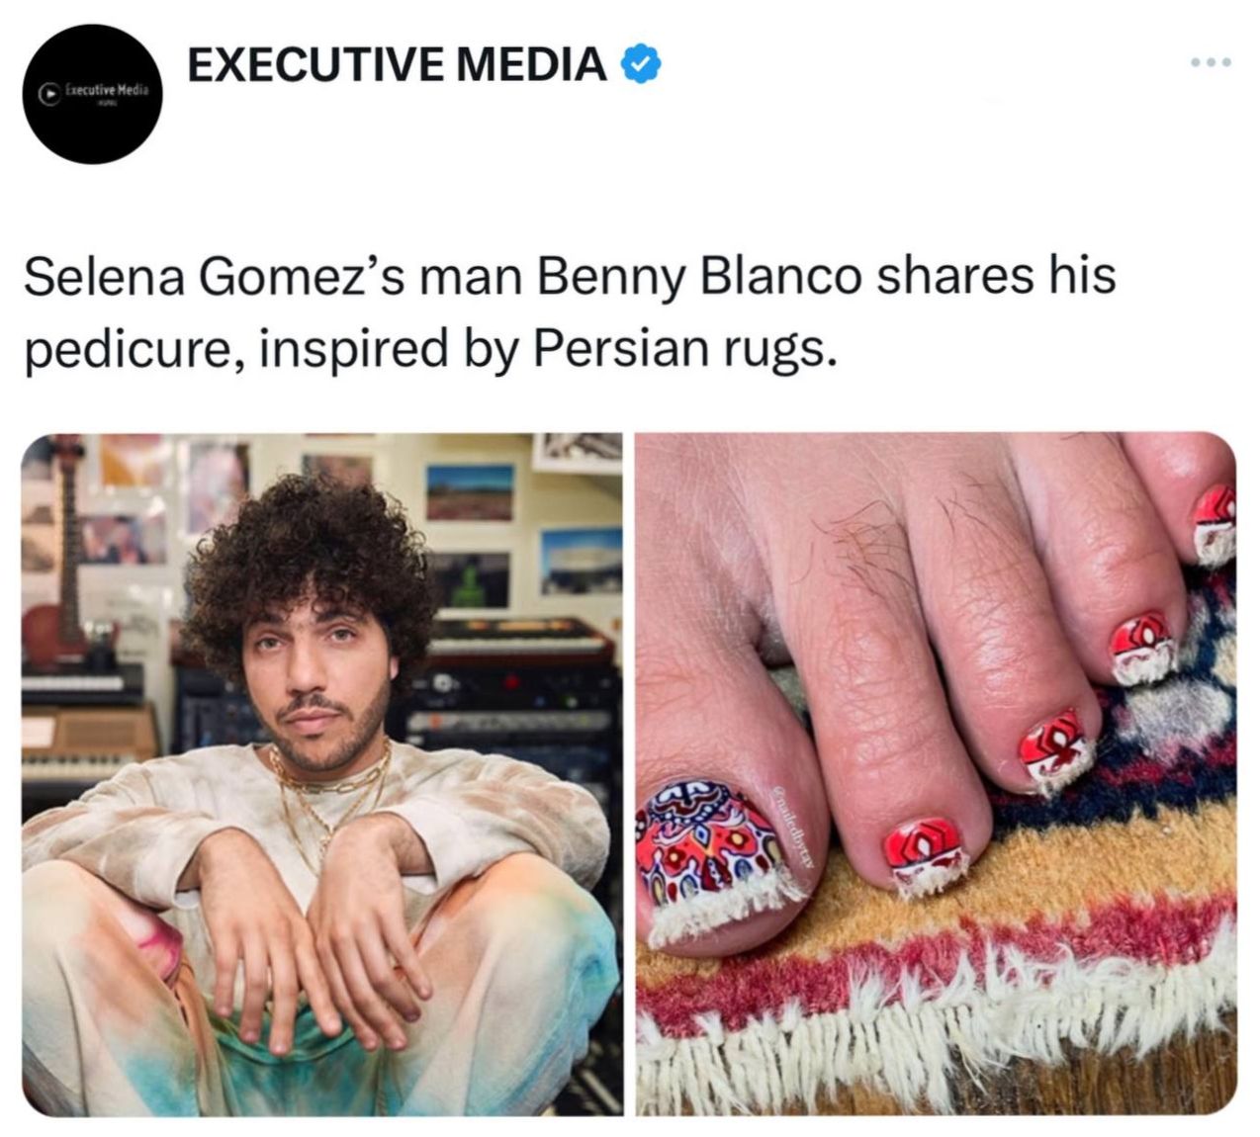The height and width of the screenshot is (1137, 1260).
Task: Click the play icon inside avatar logo
Action: tap(45, 92)
